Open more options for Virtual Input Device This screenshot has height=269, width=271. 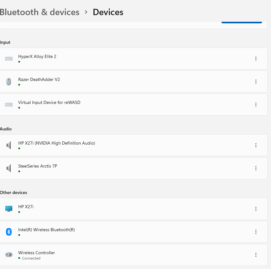(256, 105)
